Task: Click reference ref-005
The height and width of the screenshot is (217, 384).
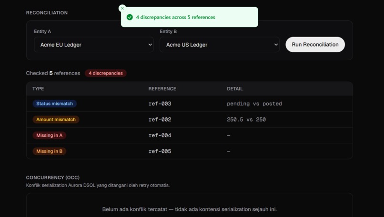Action: [160, 151]
